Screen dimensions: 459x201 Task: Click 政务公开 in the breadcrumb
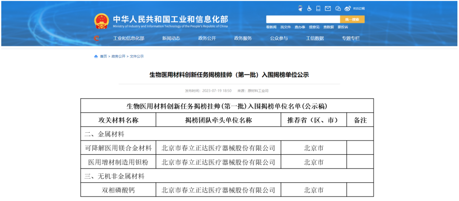click(x=118, y=56)
